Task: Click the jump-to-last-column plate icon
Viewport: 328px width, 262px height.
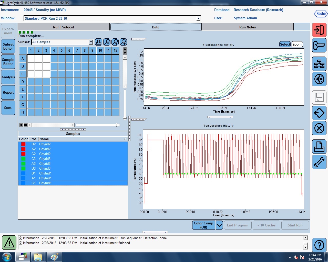Action: (25, 125)
